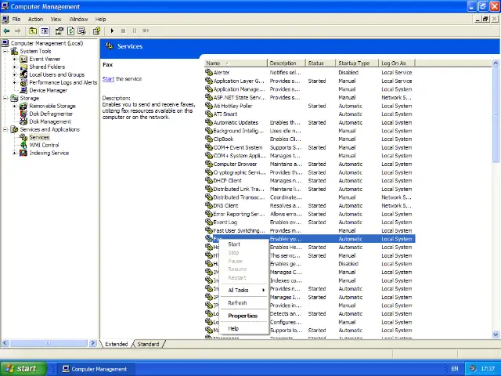
Task: Click the Up one level folder icon
Action: pyautogui.click(x=33, y=31)
